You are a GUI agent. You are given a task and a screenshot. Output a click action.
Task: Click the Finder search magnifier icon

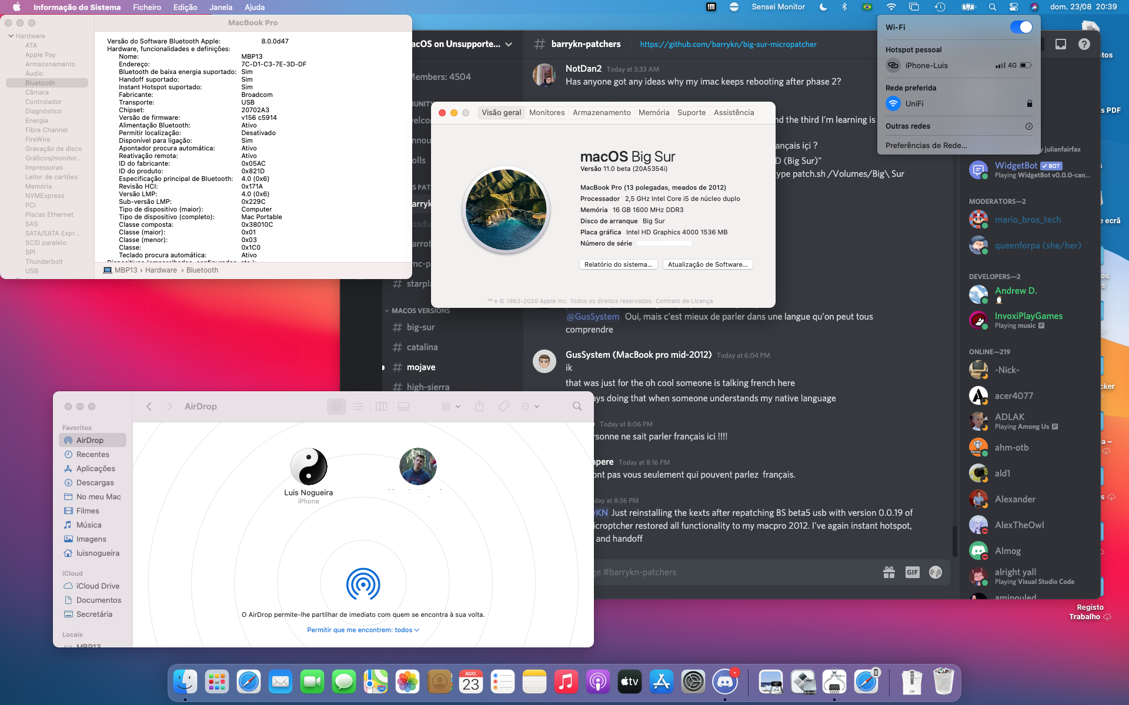(577, 407)
